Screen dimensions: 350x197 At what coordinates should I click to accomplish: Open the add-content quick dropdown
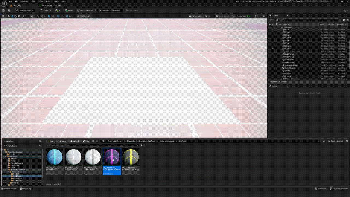57,10
